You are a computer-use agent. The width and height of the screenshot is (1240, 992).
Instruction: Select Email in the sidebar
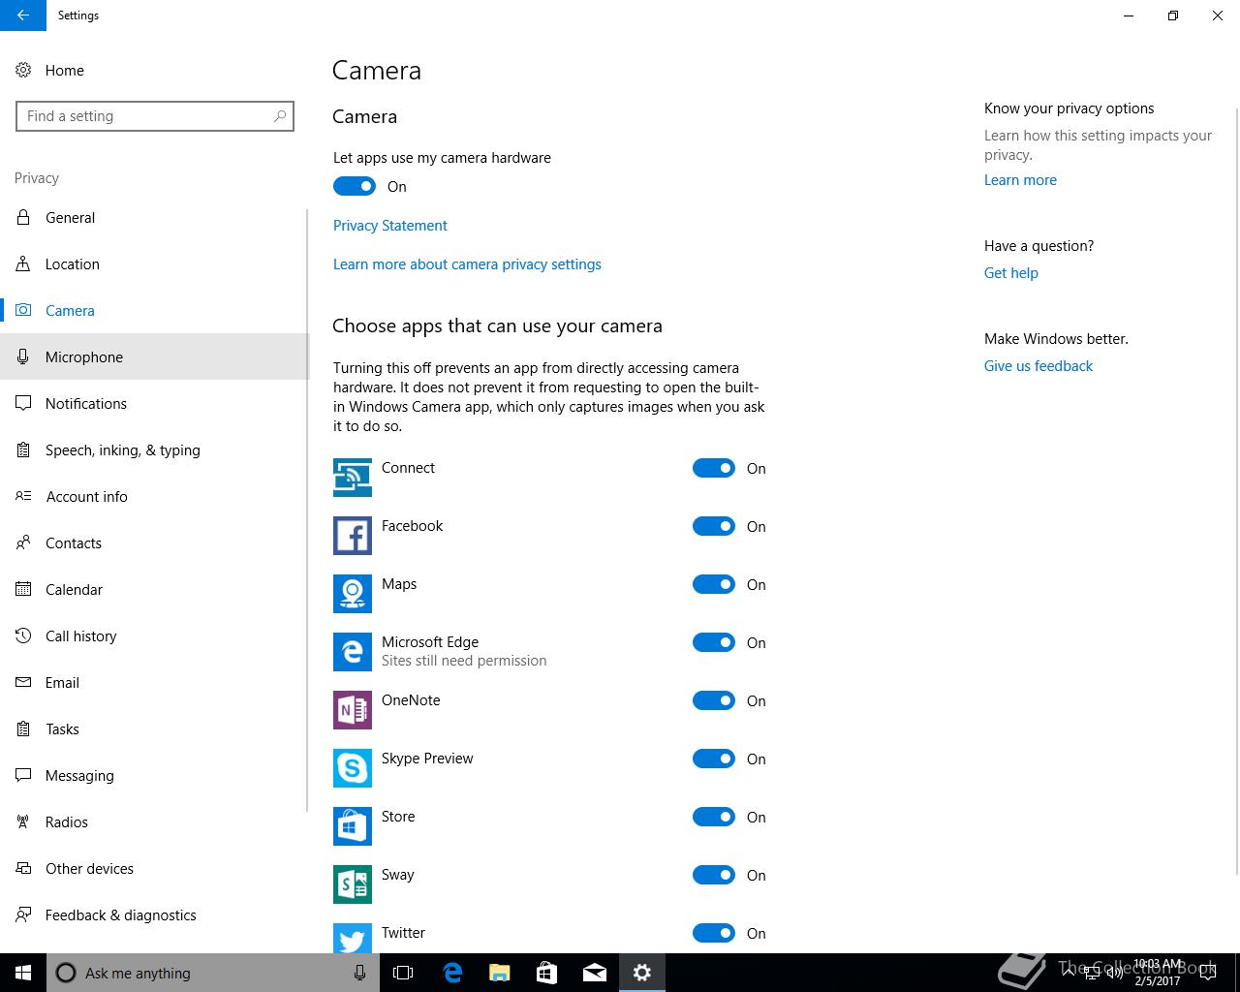tap(153, 682)
